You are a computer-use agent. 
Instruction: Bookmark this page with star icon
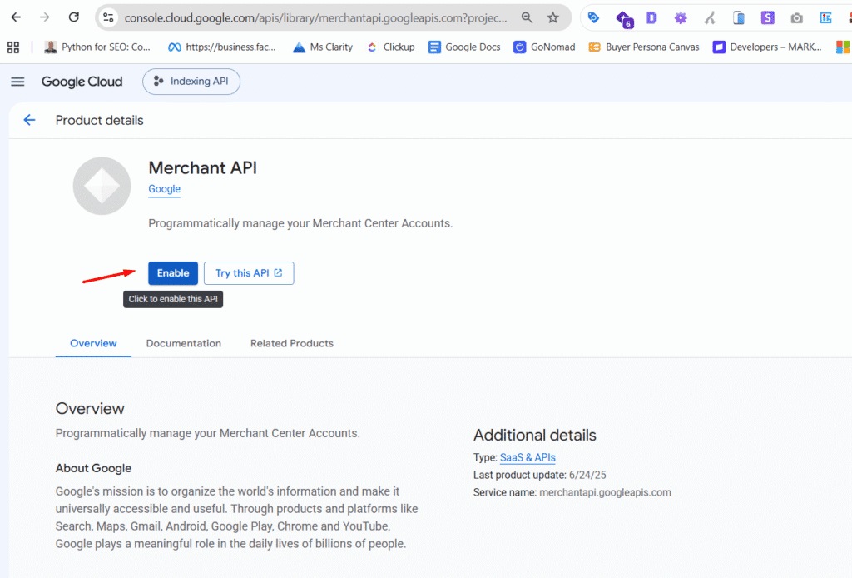553,18
